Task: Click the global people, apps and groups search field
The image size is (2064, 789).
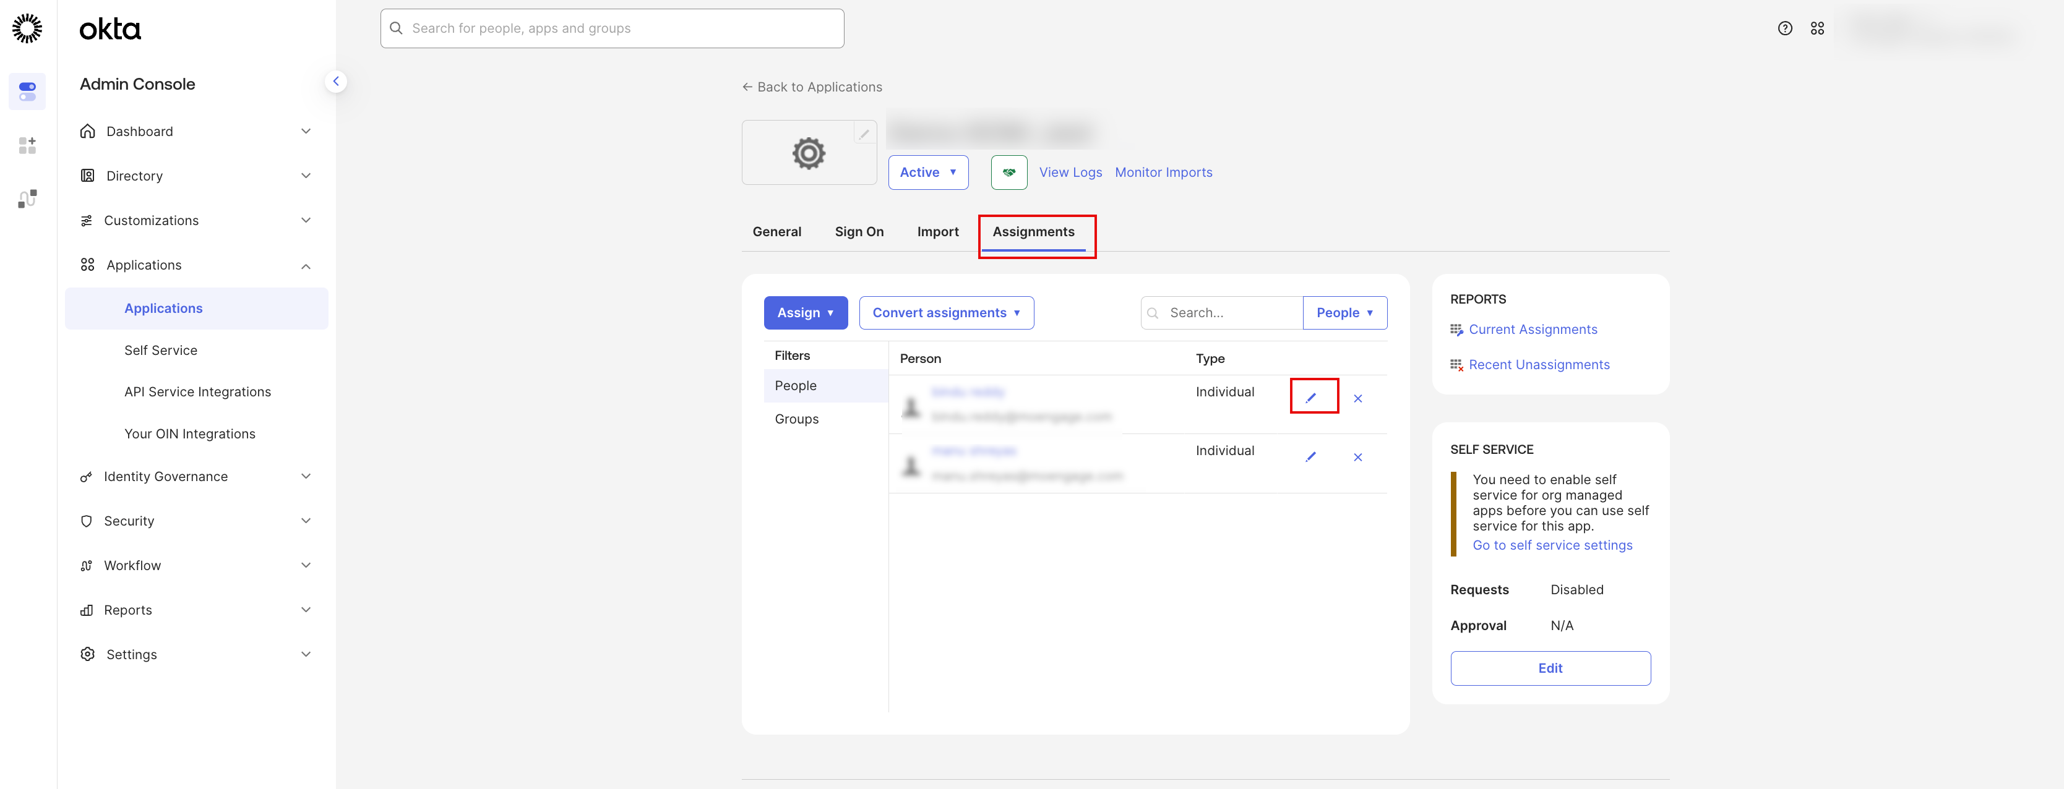Action: click(612, 29)
